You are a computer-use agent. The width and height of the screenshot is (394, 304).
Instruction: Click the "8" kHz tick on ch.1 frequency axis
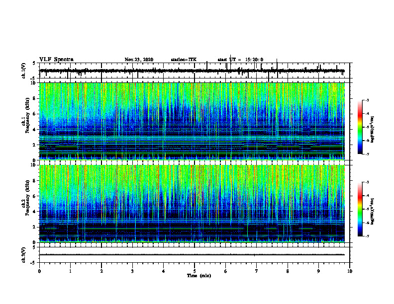[35, 98]
